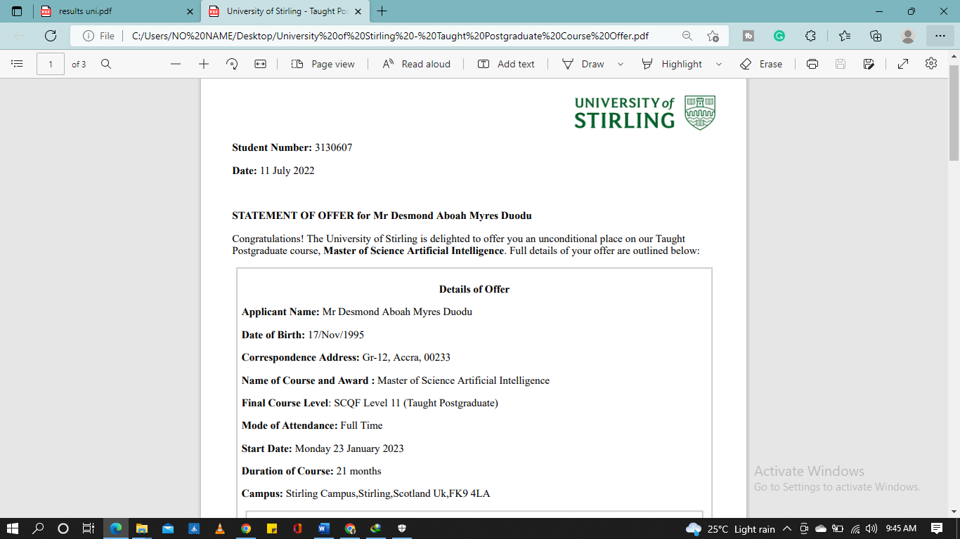
Task: Open Microsoft Office from the taskbar
Action: tap(298, 528)
